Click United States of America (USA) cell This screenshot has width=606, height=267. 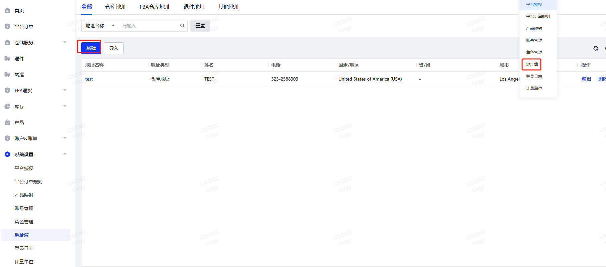pyautogui.click(x=370, y=79)
